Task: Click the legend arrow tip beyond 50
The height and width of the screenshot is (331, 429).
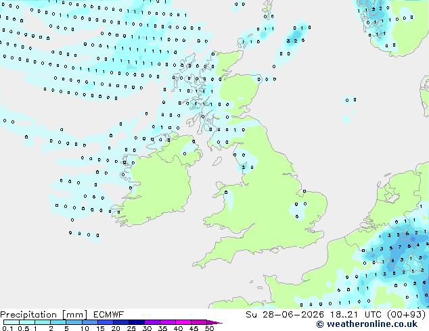Action: coord(214,323)
